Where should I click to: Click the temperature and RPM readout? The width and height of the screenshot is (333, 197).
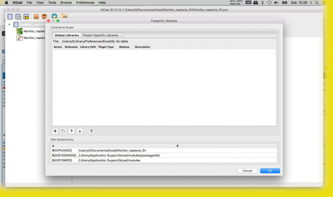click(x=236, y=3)
